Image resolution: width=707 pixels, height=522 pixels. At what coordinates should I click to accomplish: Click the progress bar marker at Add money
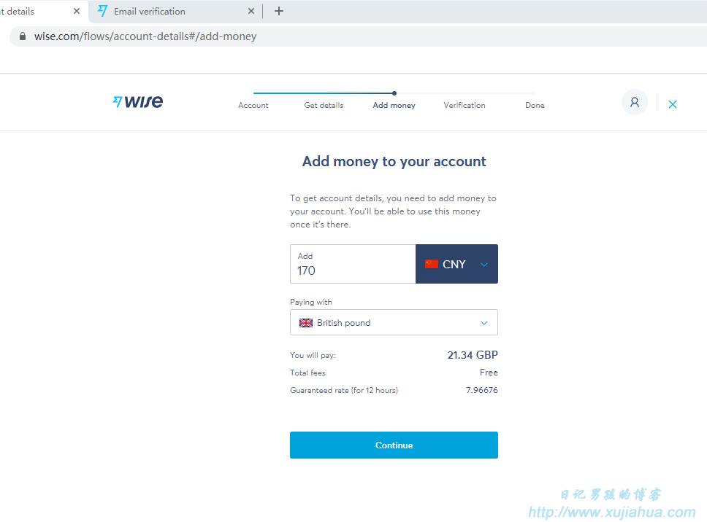394,93
